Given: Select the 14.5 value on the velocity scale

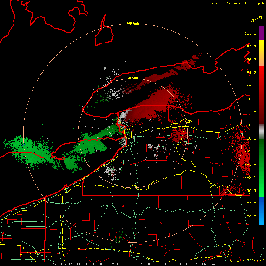Looking at the screenshot, I should (252, 112).
